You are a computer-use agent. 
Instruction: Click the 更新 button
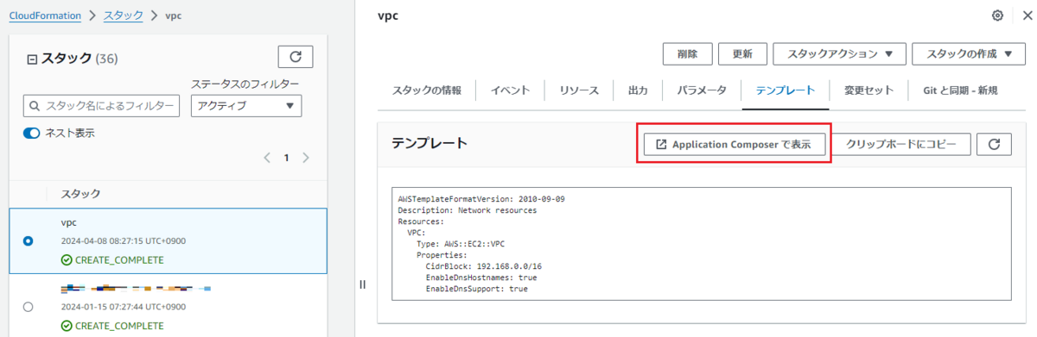click(742, 53)
